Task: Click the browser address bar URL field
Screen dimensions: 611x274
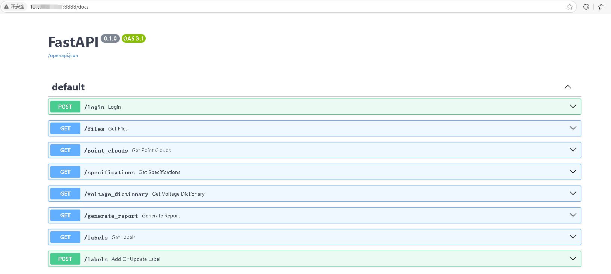Action: click(288, 7)
